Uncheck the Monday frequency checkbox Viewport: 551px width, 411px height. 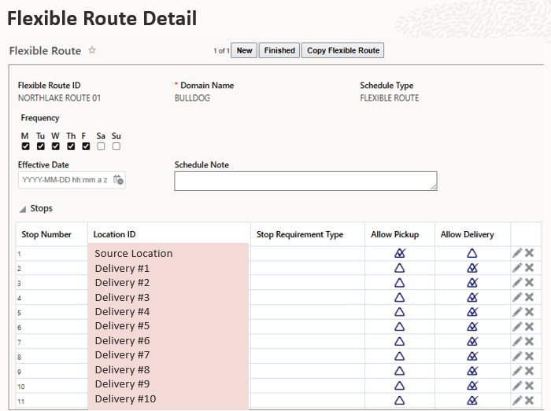[x=26, y=146]
